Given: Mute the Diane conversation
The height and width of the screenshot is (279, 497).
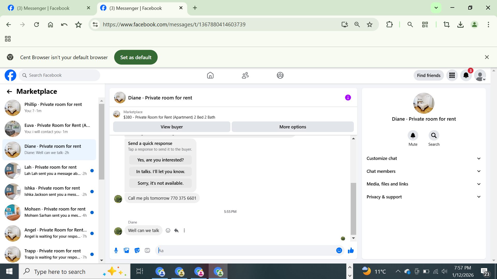Looking at the screenshot, I should point(413,135).
